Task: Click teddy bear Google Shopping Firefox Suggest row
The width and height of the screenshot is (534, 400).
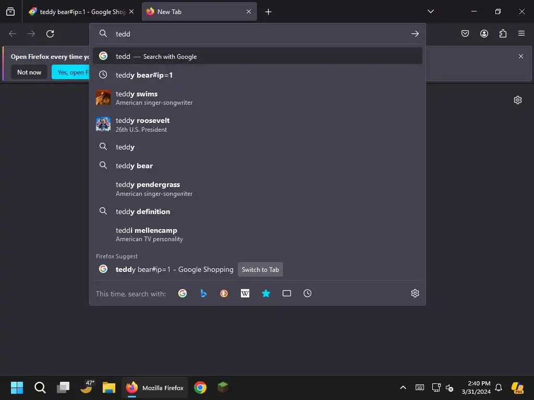Action: [x=258, y=269]
